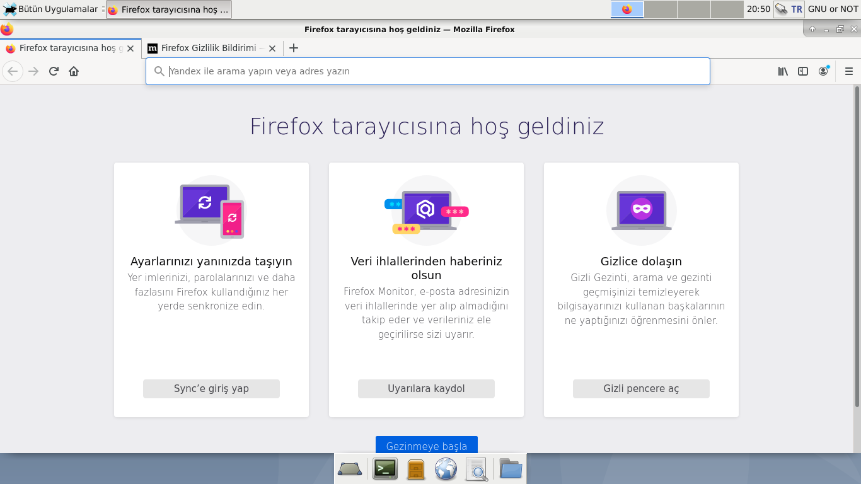Open the Firefox account icon
The width and height of the screenshot is (861, 484).
tap(823, 71)
